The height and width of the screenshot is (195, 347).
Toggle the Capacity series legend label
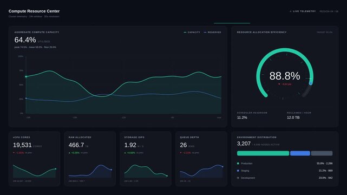(194, 32)
